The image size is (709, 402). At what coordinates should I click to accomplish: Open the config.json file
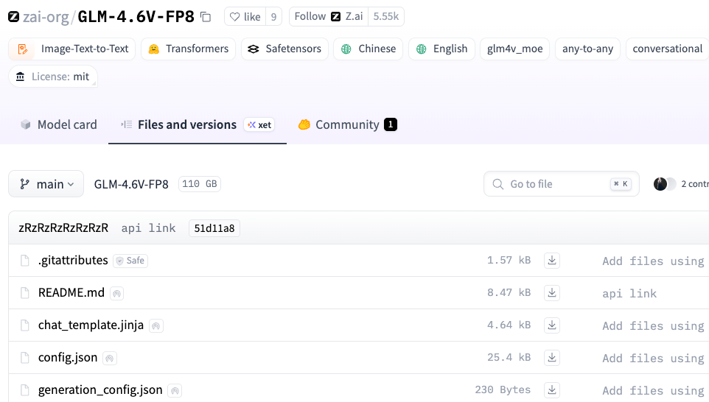[68, 358]
